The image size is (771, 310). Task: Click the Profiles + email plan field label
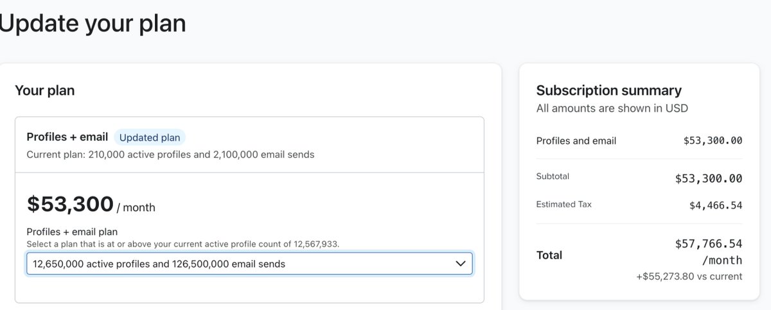72,232
